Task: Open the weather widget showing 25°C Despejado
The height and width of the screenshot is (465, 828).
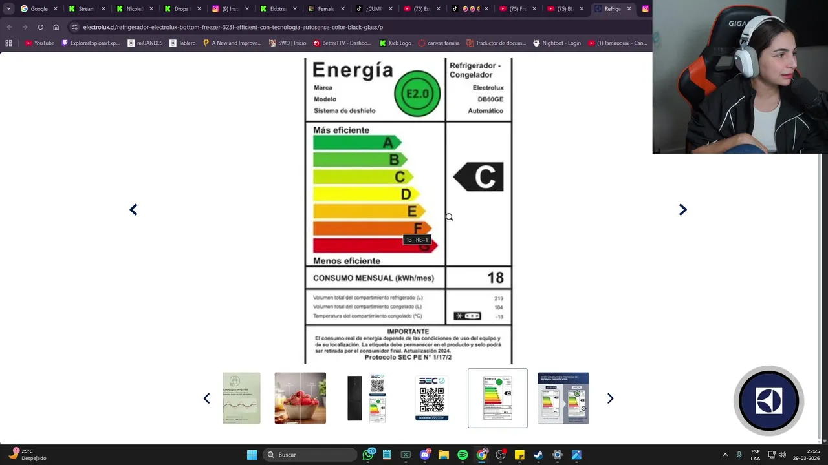Action: [26, 455]
